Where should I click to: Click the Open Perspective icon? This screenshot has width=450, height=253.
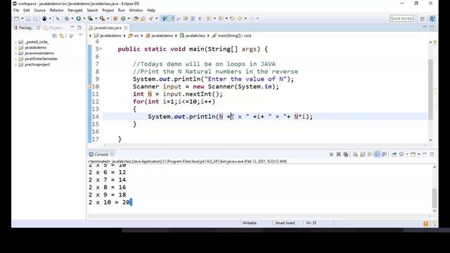422,19
